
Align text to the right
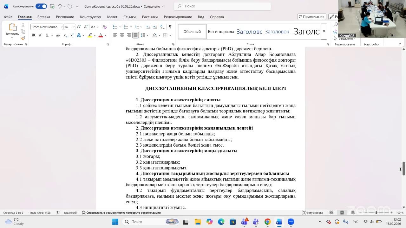[x=129, y=35]
